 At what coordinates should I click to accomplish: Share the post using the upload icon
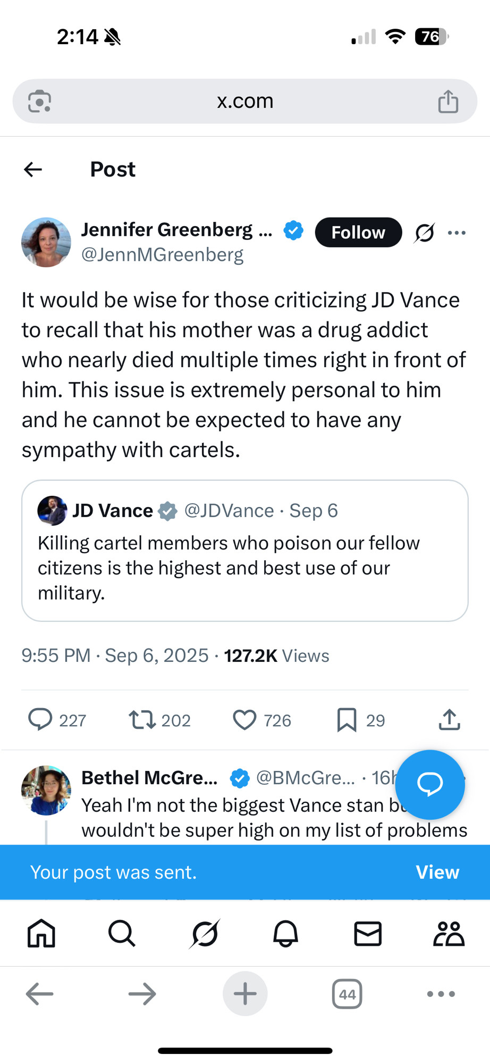tap(449, 719)
